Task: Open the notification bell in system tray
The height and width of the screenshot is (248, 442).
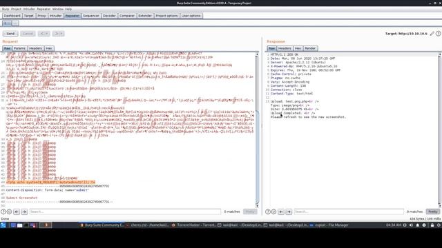Action: [417, 225]
